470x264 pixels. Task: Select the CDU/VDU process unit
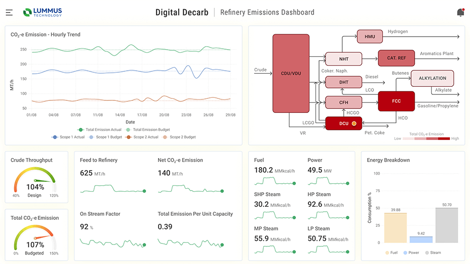click(x=290, y=74)
